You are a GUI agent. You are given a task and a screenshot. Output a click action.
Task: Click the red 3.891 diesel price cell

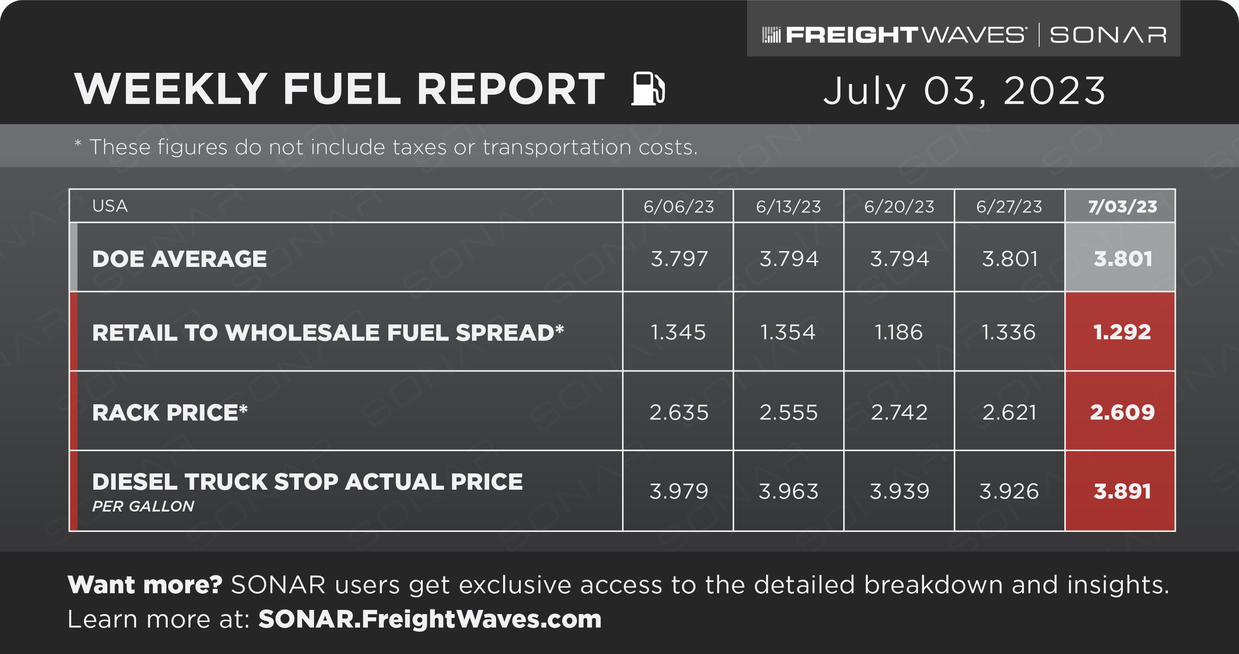pos(1120,491)
